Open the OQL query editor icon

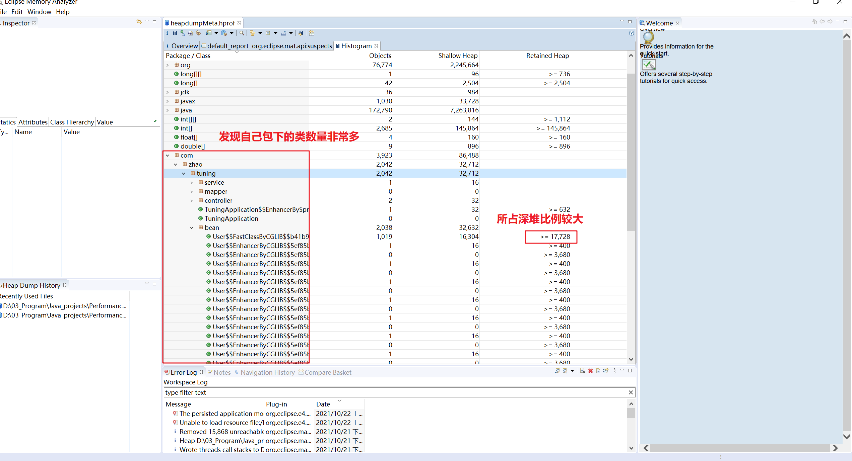tap(190, 33)
